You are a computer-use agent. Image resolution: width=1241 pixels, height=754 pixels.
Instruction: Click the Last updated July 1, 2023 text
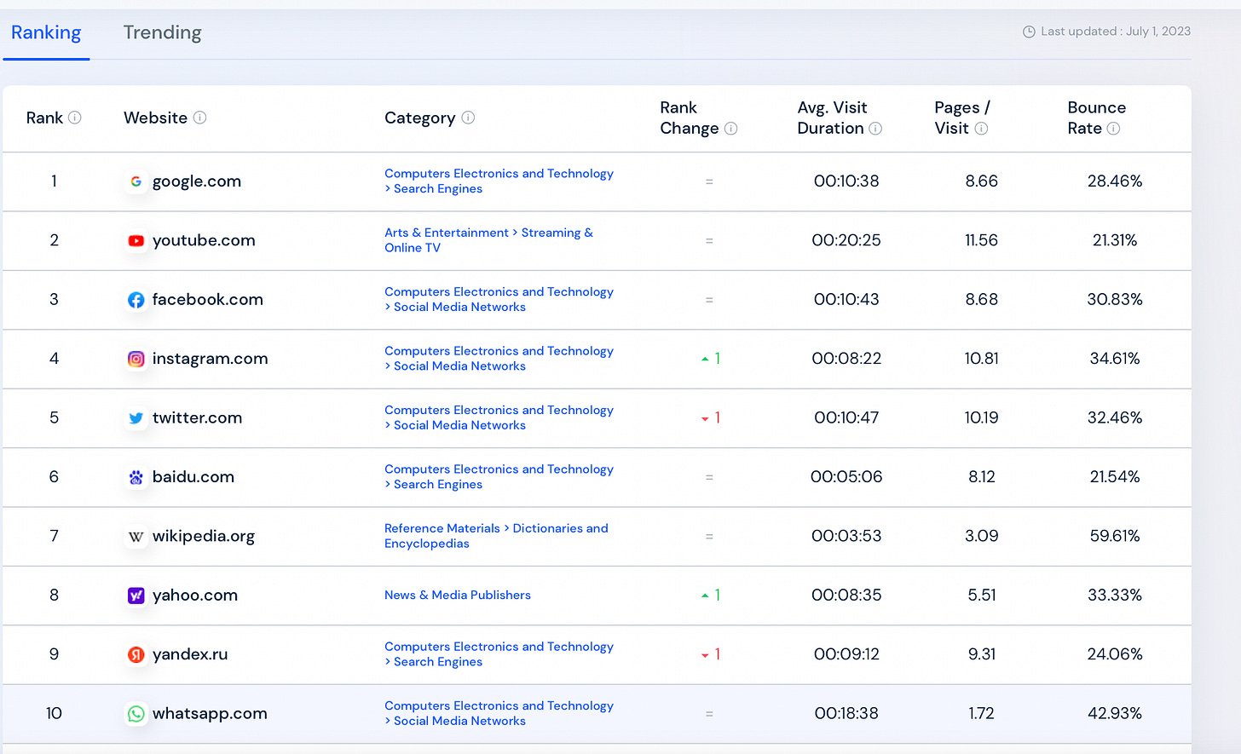pos(1116,32)
